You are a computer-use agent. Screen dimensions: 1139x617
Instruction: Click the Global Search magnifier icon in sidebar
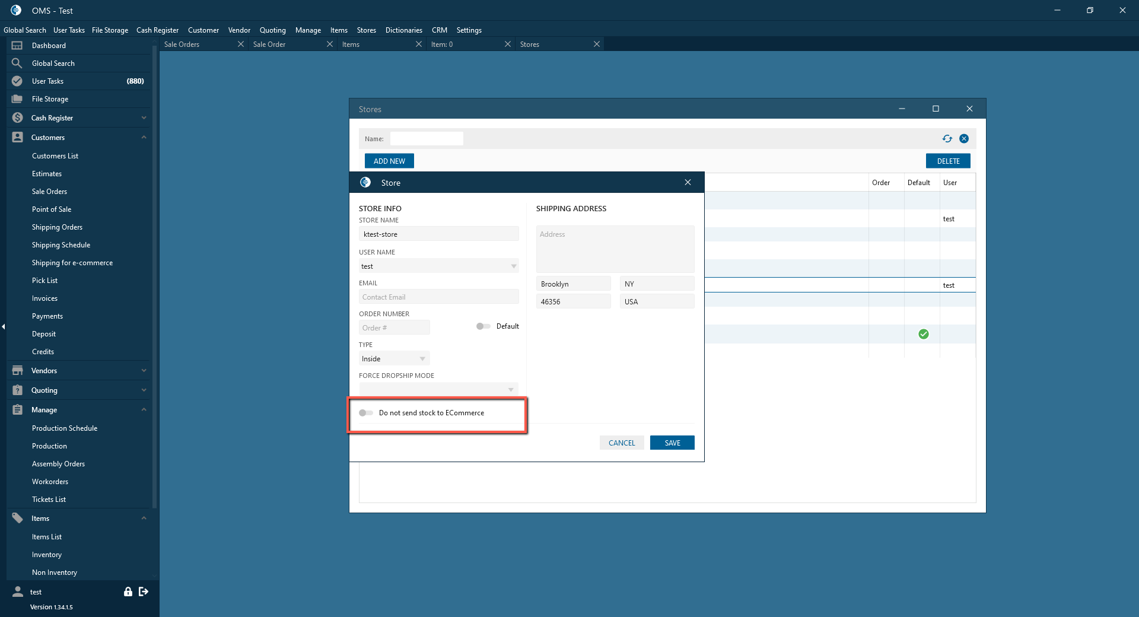17,63
